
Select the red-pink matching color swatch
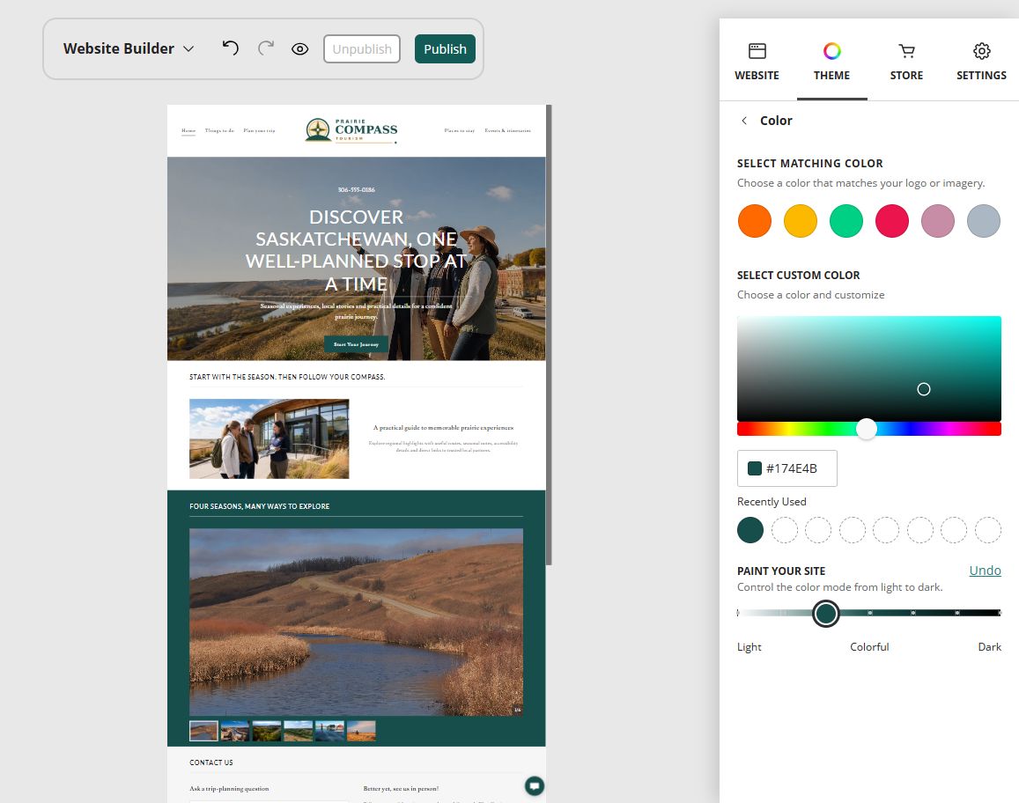coord(891,221)
